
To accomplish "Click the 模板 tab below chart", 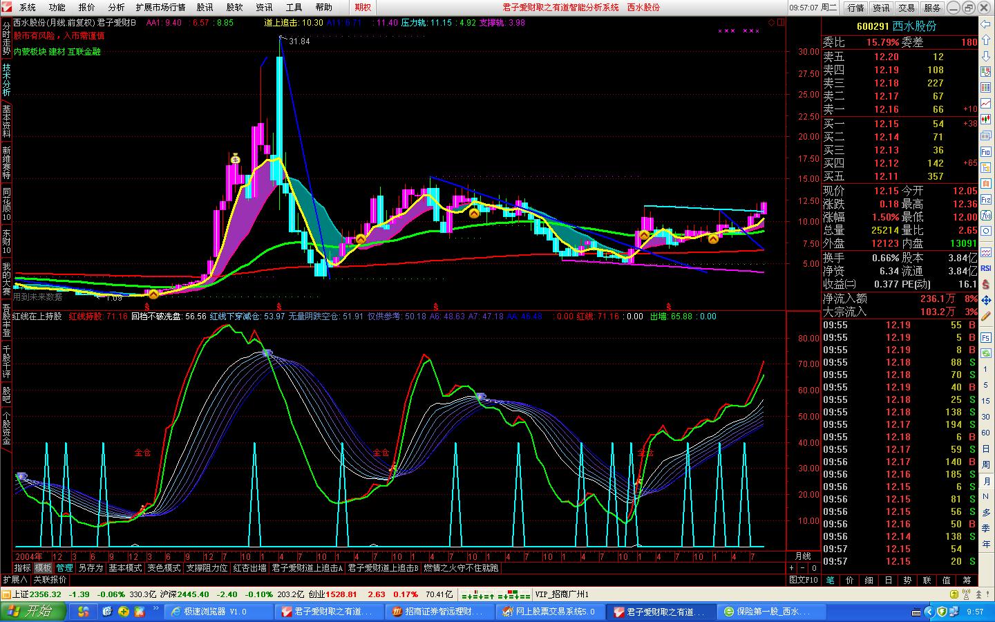I will point(44,568).
